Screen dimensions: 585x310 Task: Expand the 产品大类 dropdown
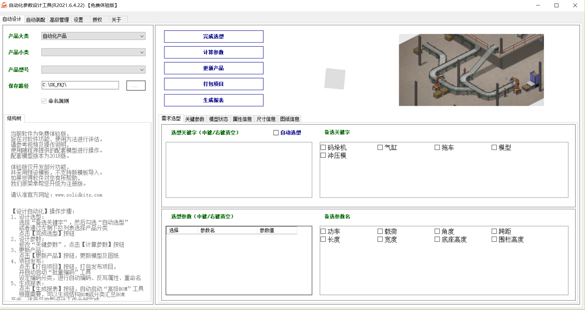click(93, 36)
